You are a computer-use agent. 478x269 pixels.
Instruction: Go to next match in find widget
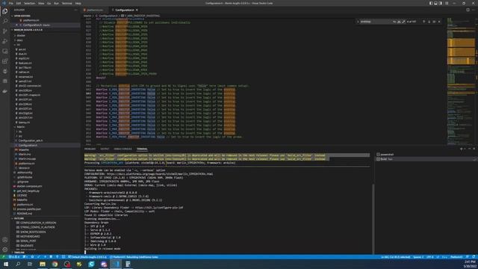tap(429, 22)
